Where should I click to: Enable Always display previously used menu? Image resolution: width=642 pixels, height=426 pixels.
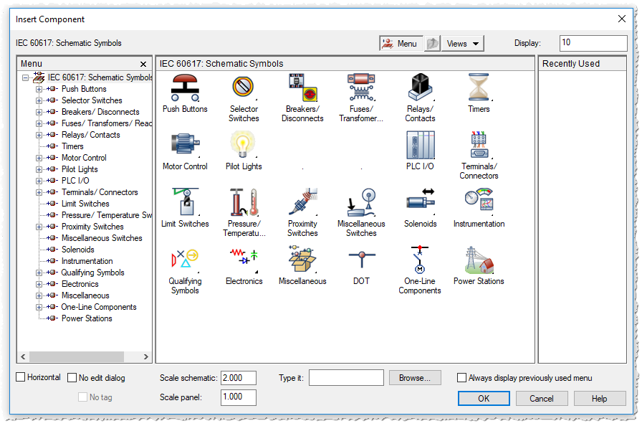(461, 377)
